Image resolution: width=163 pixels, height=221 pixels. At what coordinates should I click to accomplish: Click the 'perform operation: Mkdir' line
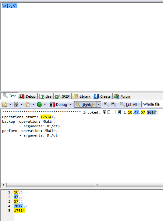coord(29,131)
